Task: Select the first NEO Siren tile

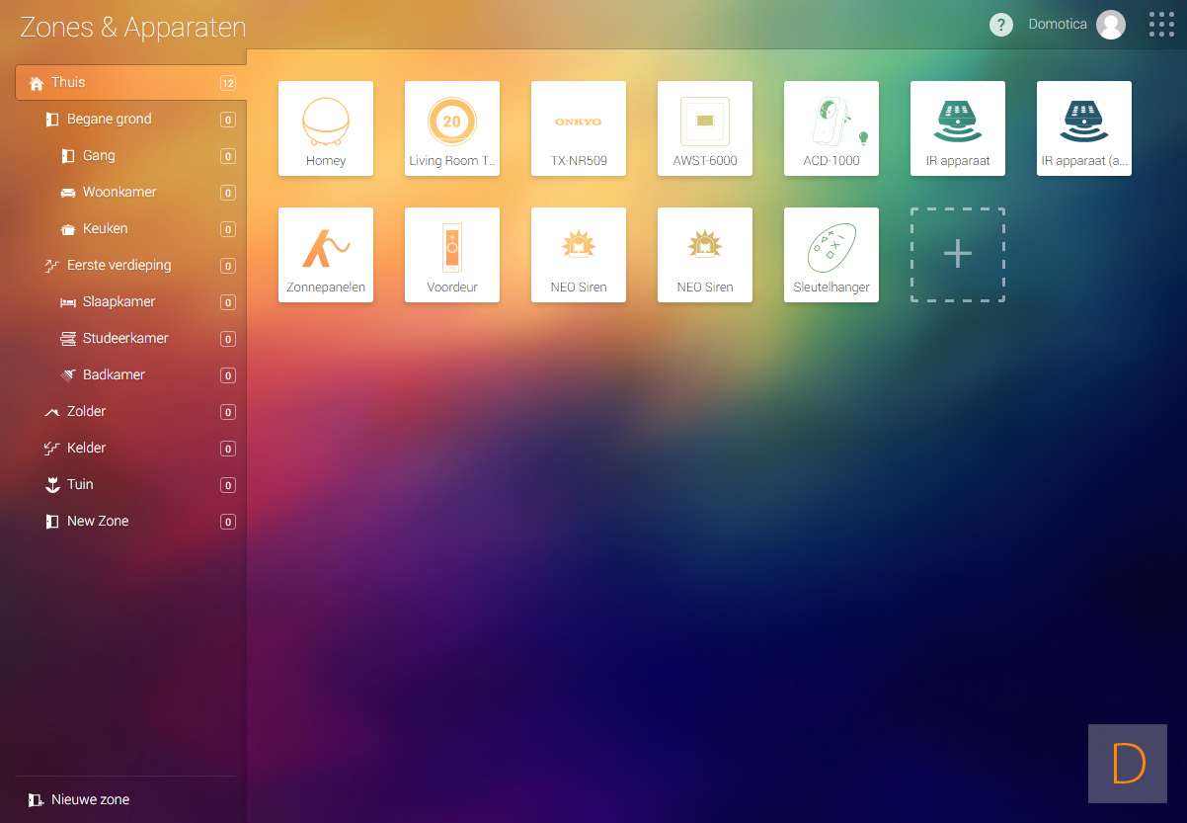Action: coord(579,255)
